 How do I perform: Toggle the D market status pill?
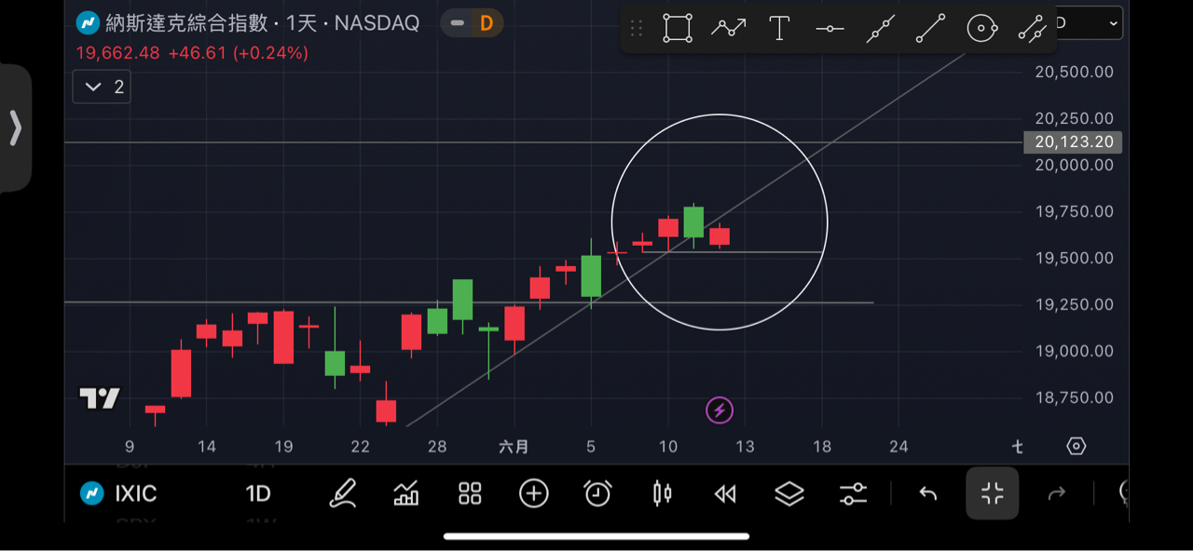coord(472,23)
